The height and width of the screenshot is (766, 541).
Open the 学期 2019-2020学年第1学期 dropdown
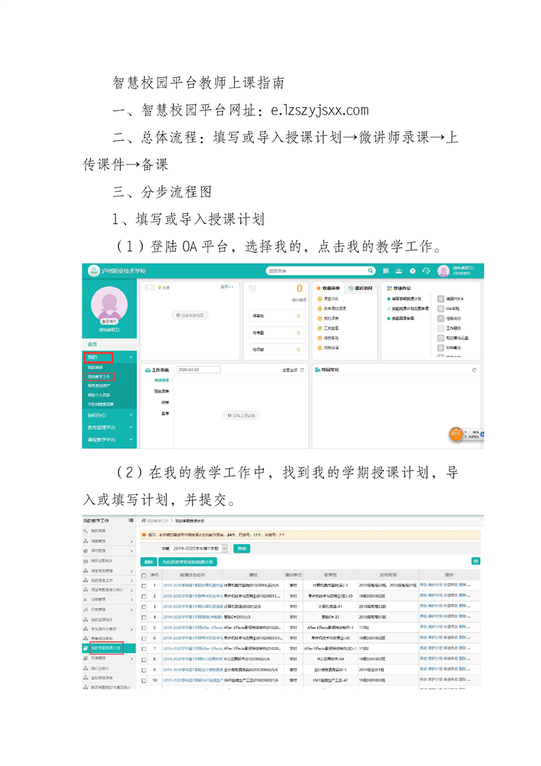[224, 548]
